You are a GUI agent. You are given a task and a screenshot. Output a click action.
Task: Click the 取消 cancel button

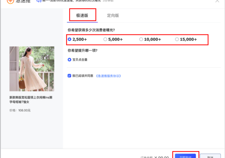210,156
